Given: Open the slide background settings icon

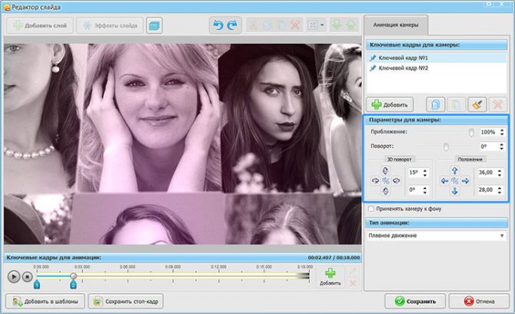Looking at the screenshot, I should 154,25.
